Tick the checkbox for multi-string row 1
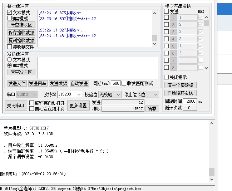This screenshot has width=232, height=191. [166, 17]
